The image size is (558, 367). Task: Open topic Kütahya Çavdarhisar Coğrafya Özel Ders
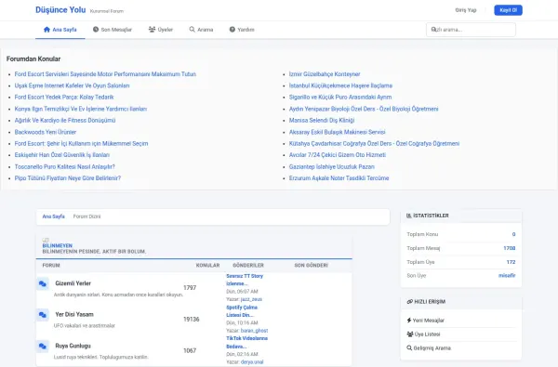374,143
